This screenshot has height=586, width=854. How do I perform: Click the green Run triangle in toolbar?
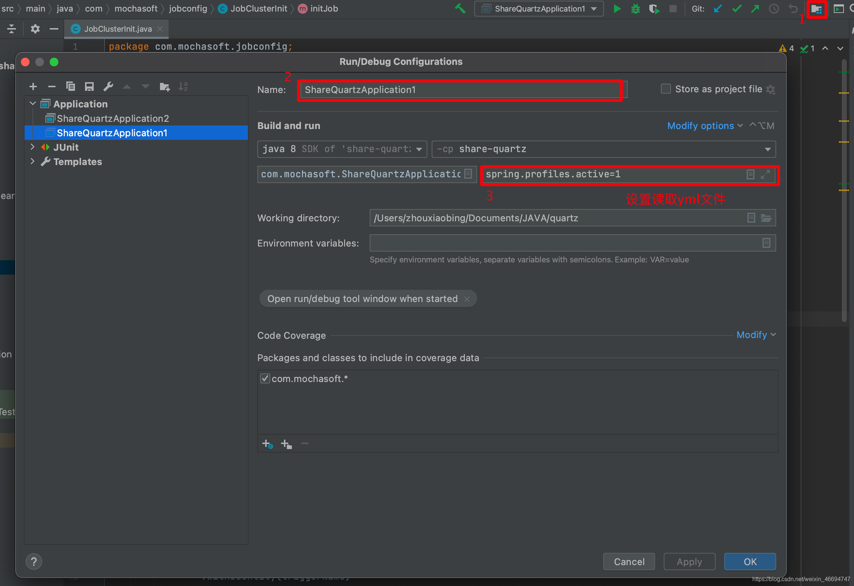[x=617, y=9]
